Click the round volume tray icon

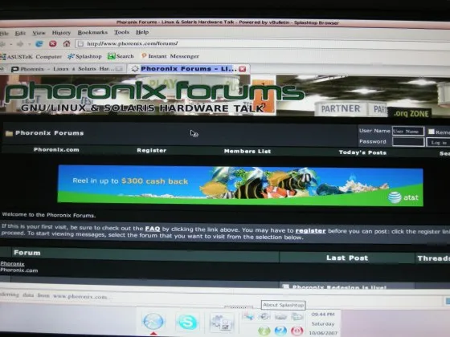pyautogui.click(x=264, y=316)
